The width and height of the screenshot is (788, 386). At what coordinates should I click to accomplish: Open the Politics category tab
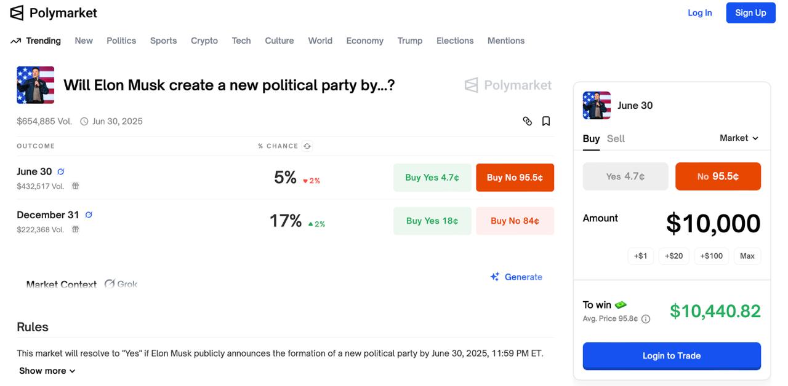click(121, 41)
